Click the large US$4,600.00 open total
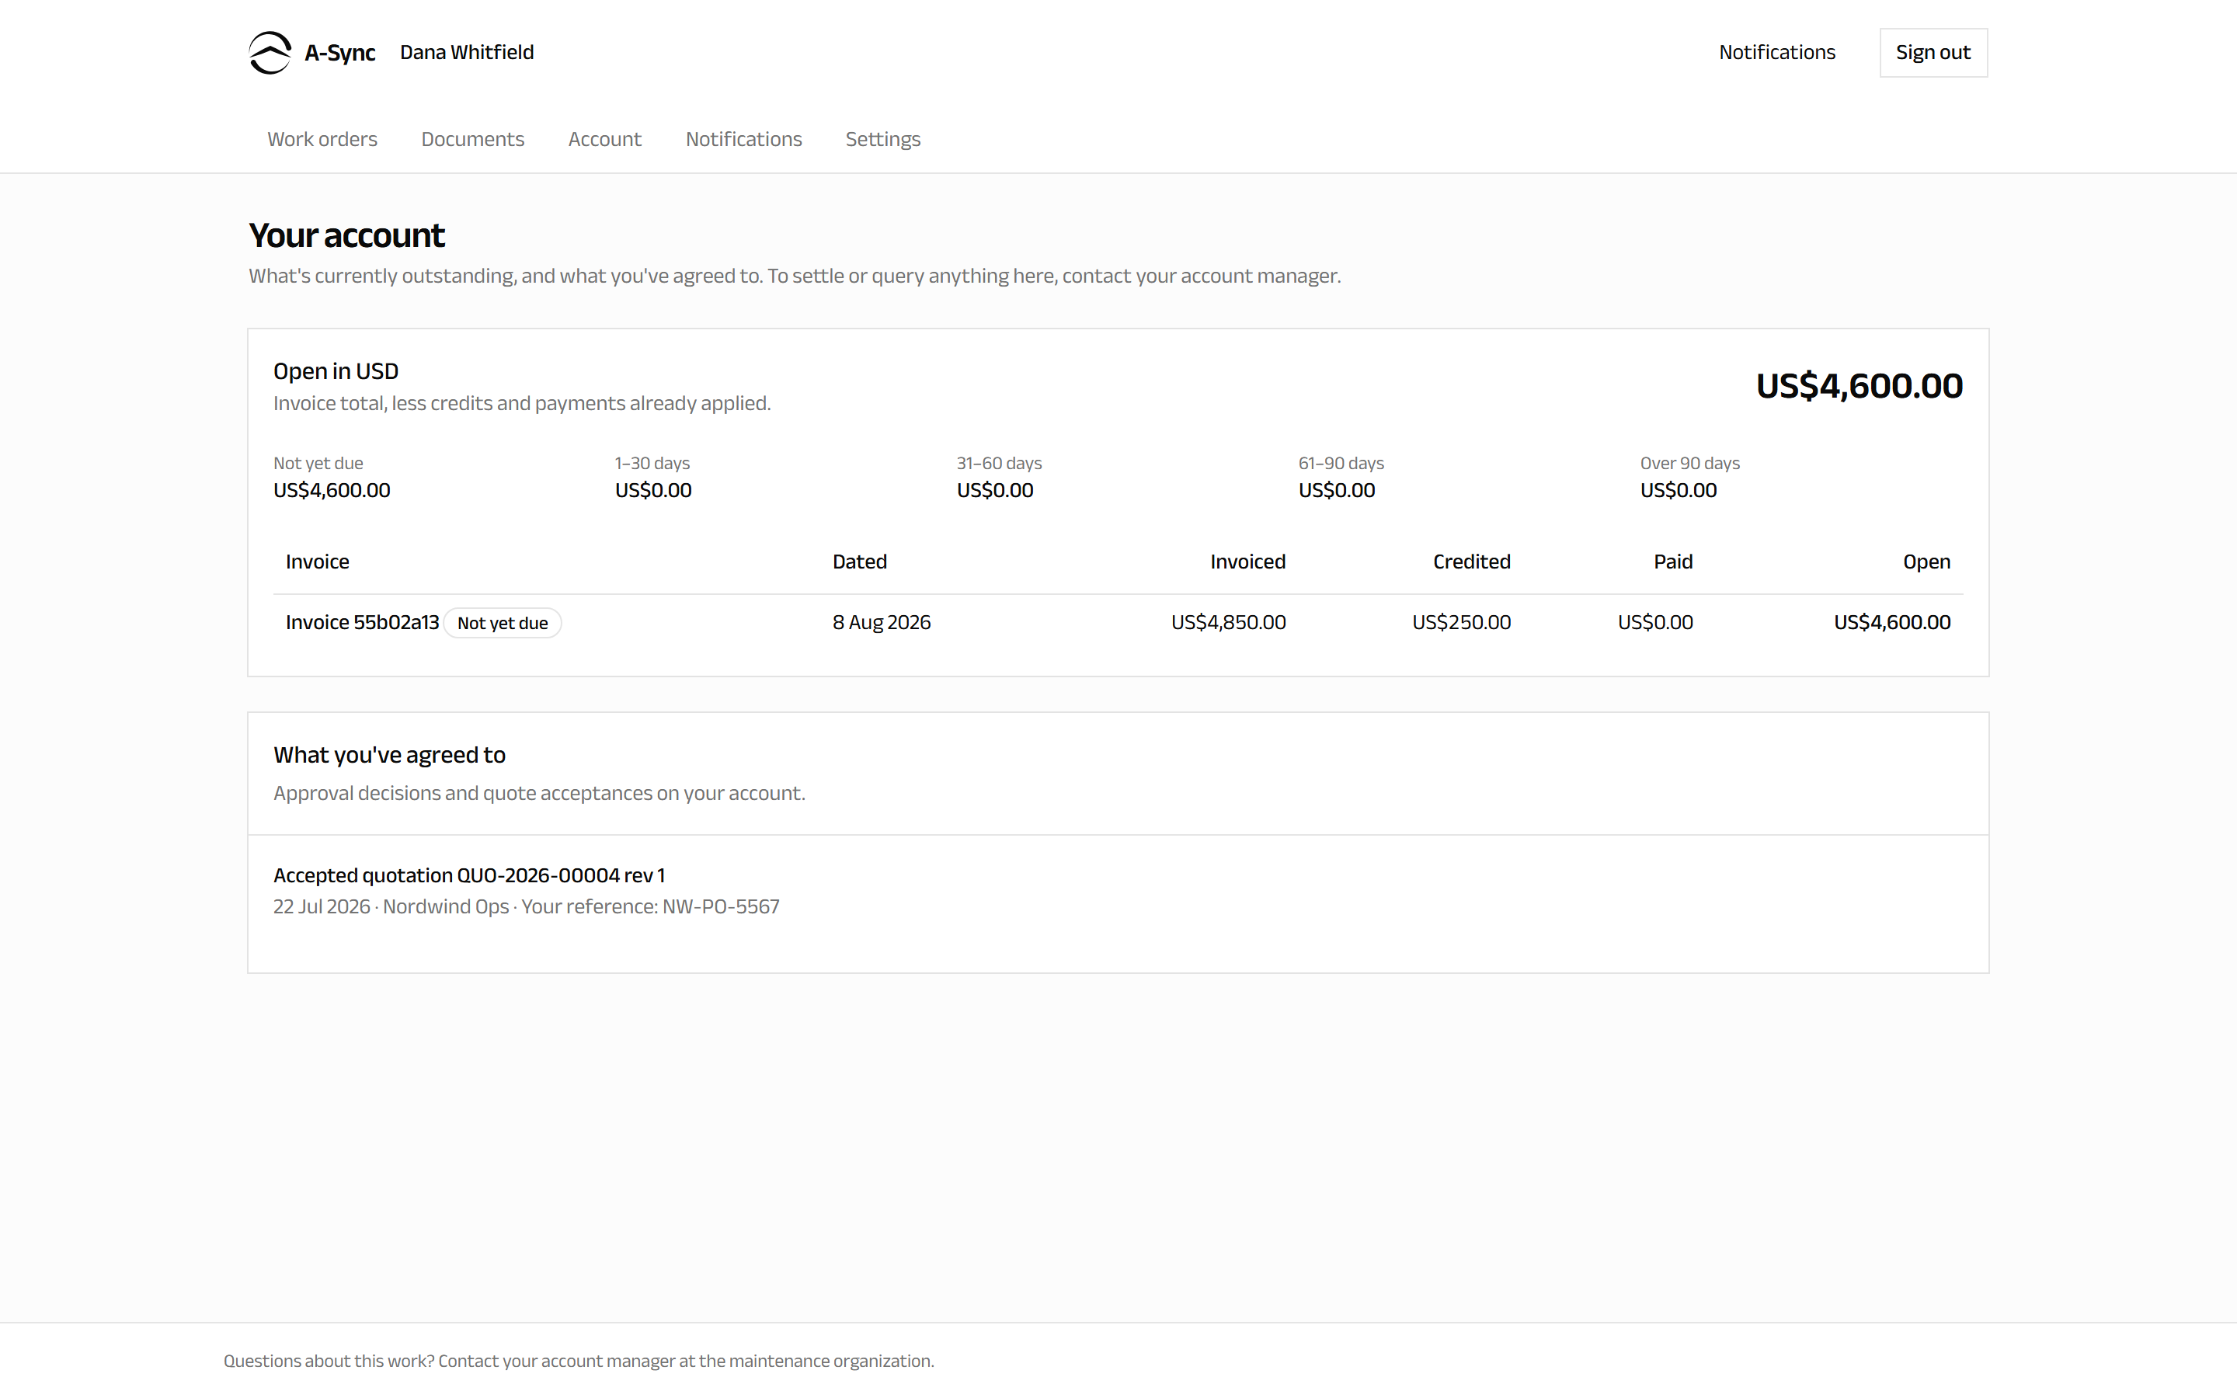Image resolution: width=2237 pixels, height=1398 pixels. pyautogui.click(x=1859, y=385)
